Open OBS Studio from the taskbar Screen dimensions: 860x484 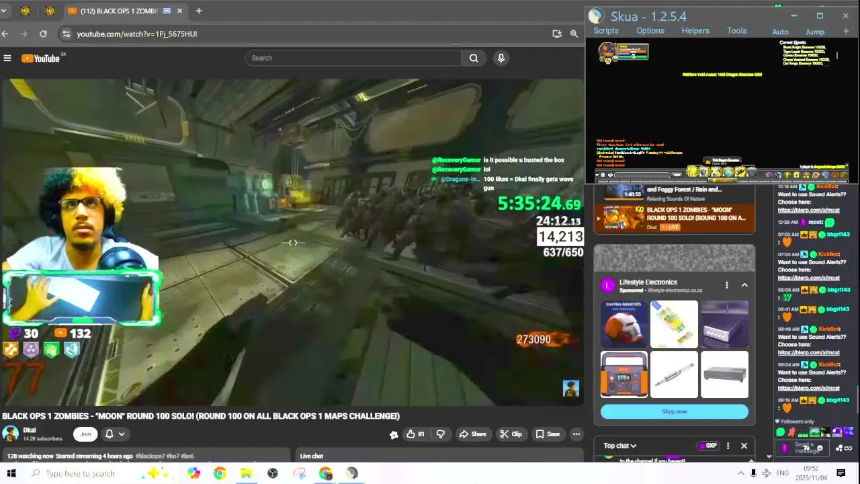[x=273, y=473]
